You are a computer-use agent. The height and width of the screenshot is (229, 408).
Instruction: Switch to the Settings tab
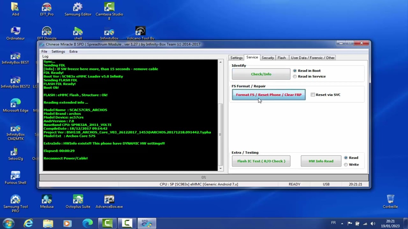[x=237, y=58]
